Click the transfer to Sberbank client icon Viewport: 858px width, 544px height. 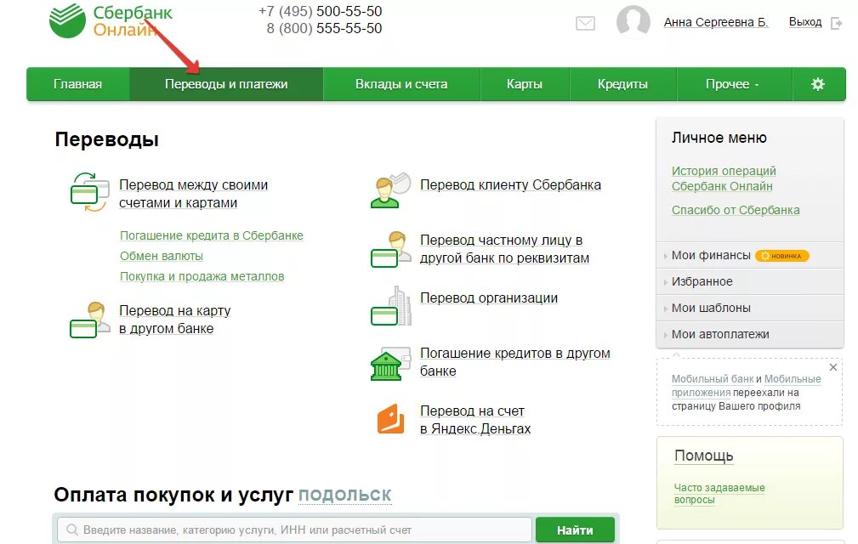pos(390,190)
